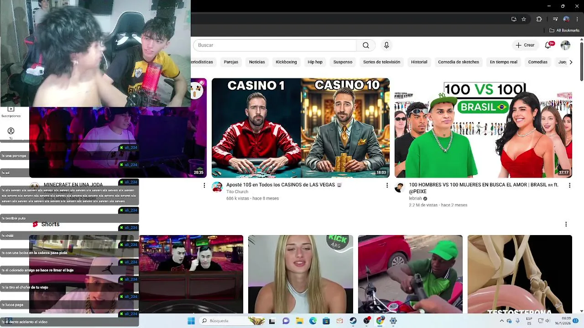Click the lebriah channel avatar
Screen dimensions: 584x328
pyautogui.click(x=400, y=187)
